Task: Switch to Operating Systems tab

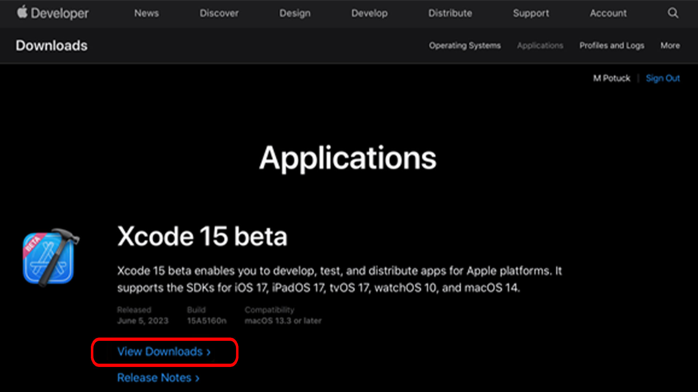Action: pyautogui.click(x=465, y=46)
